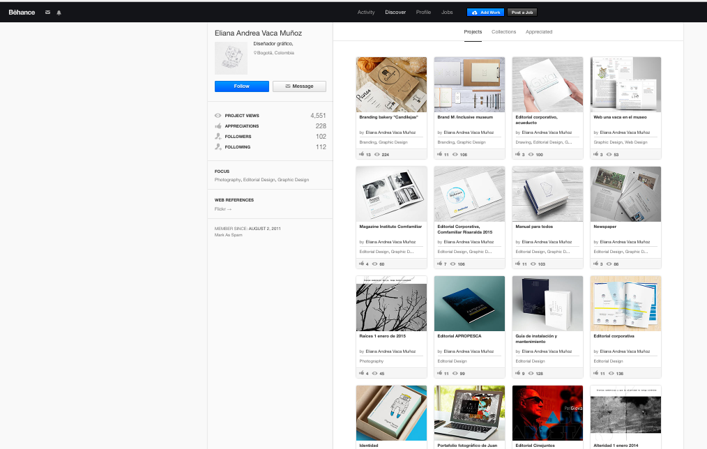The width and height of the screenshot is (707, 449).
Task: Open the Newspaper project thumbnail
Action: click(x=625, y=194)
